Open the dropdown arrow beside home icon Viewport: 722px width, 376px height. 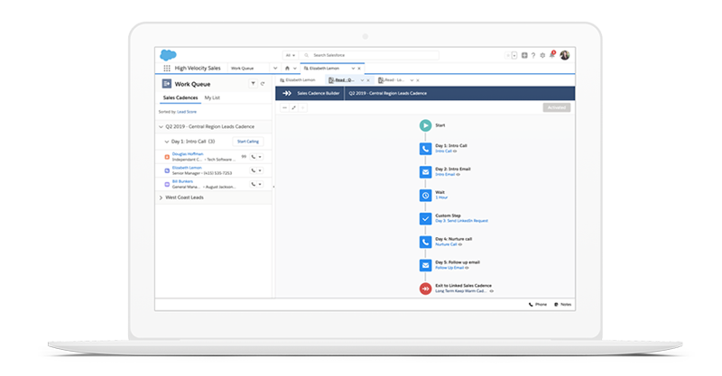click(295, 69)
